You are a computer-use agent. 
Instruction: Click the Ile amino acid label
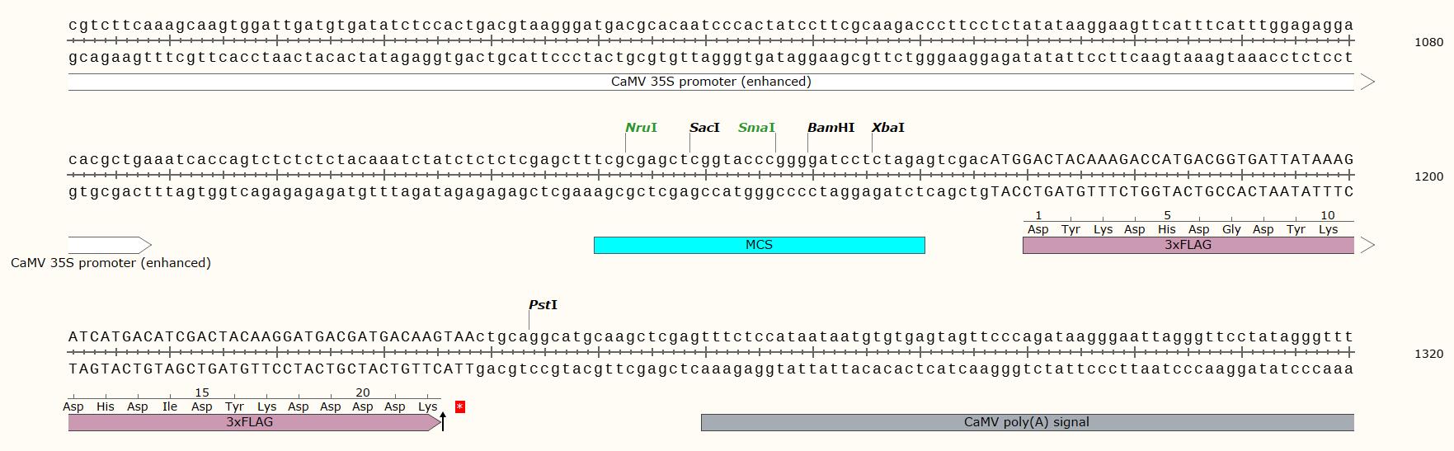pos(169,406)
